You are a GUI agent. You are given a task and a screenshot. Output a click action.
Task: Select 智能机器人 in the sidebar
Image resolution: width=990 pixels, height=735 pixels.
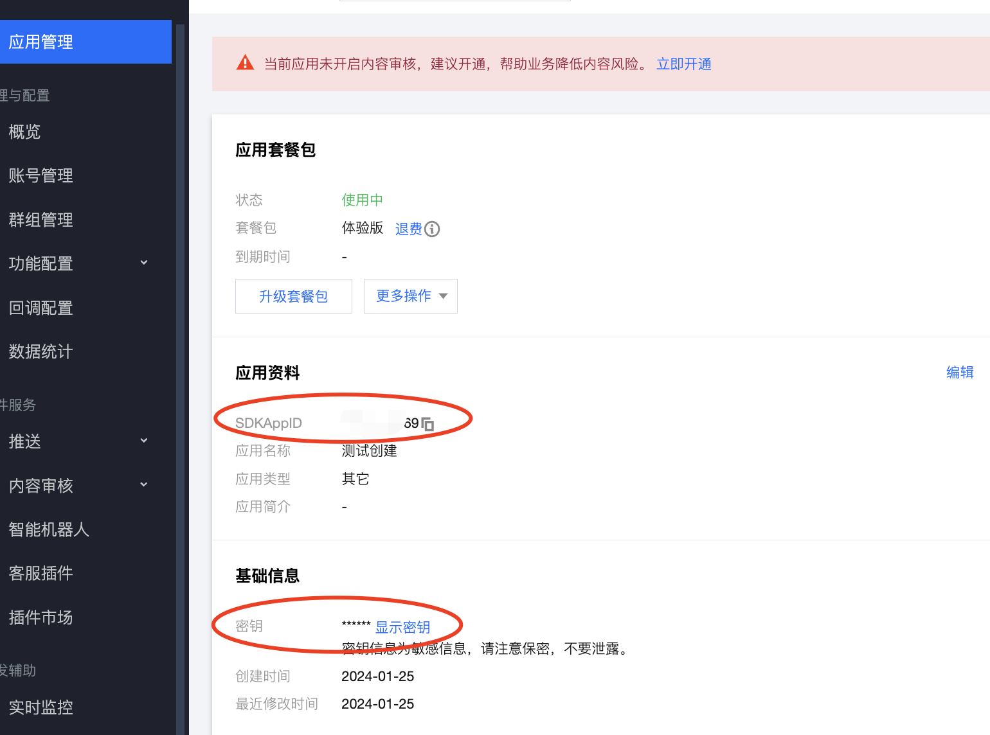tap(49, 529)
